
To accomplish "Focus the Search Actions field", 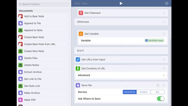I will (x=44, y=4).
